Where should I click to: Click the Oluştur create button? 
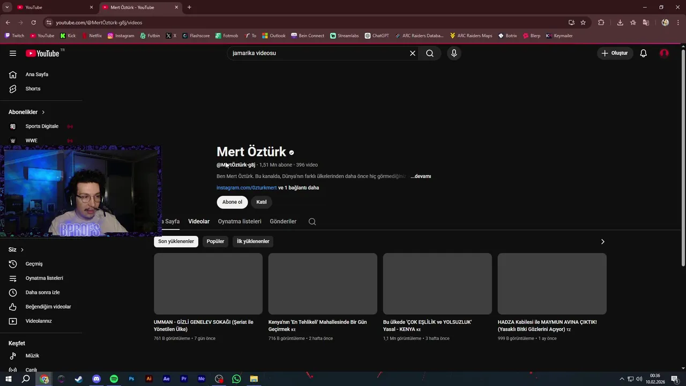click(615, 53)
